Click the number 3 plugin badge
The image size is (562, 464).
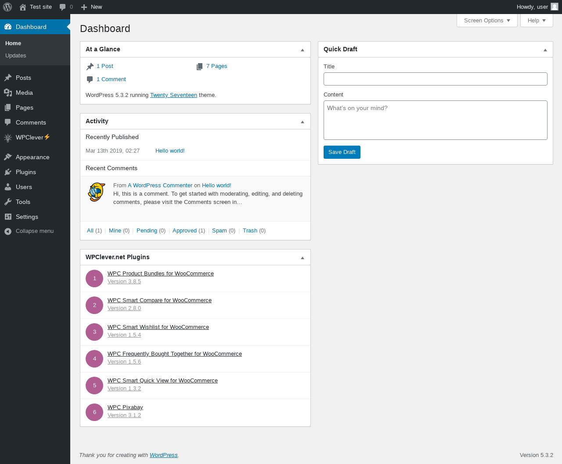(x=94, y=332)
